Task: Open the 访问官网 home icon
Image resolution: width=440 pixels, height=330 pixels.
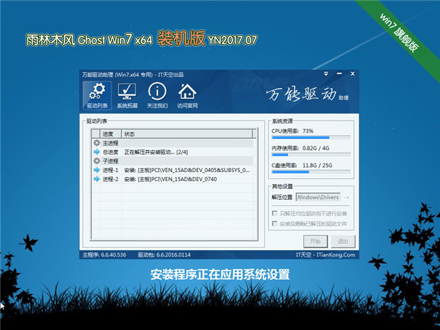Action: [x=187, y=96]
